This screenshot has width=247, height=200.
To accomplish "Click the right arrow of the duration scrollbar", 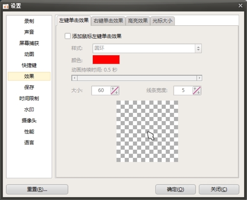I will click(x=199, y=78).
